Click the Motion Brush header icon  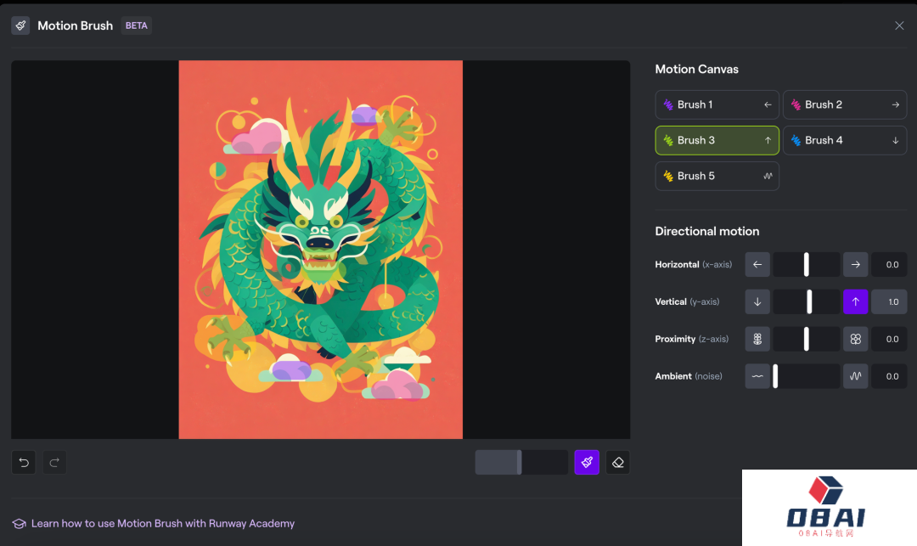click(20, 25)
